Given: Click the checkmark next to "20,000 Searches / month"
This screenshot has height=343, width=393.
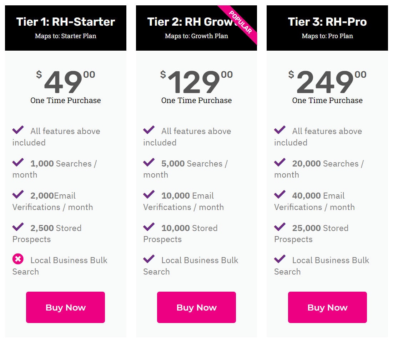Looking at the screenshot, I should [280, 162].
